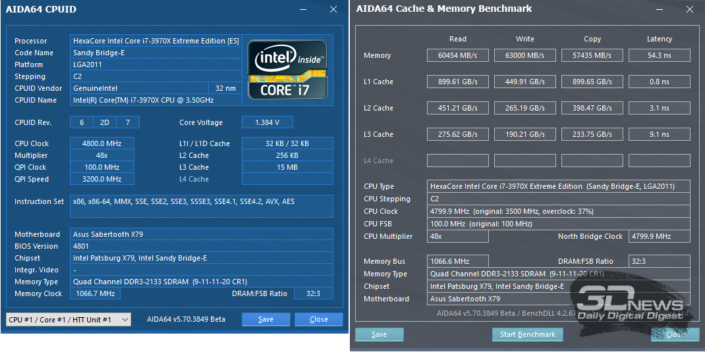Click the Intel Core i7 logo badge
The height and width of the screenshot is (352, 705).
pyautogui.click(x=288, y=70)
